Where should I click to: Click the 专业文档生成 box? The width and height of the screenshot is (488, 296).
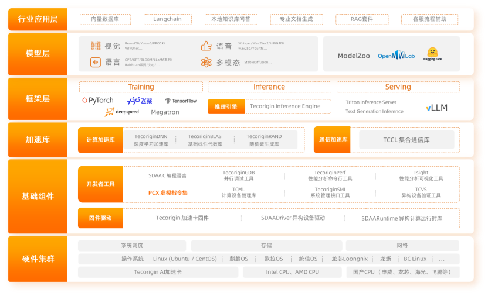click(296, 19)
